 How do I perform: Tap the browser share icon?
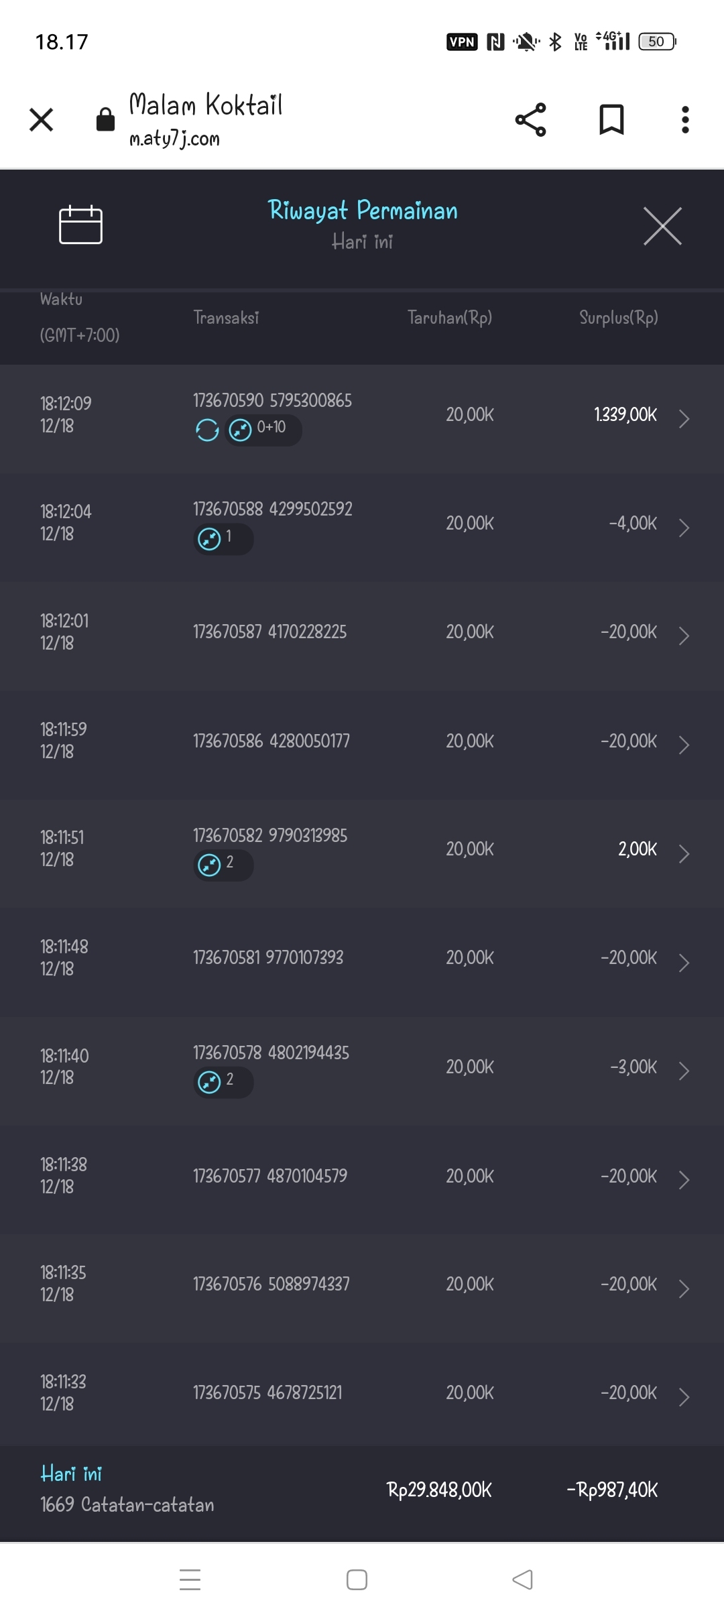coord(530,120)
